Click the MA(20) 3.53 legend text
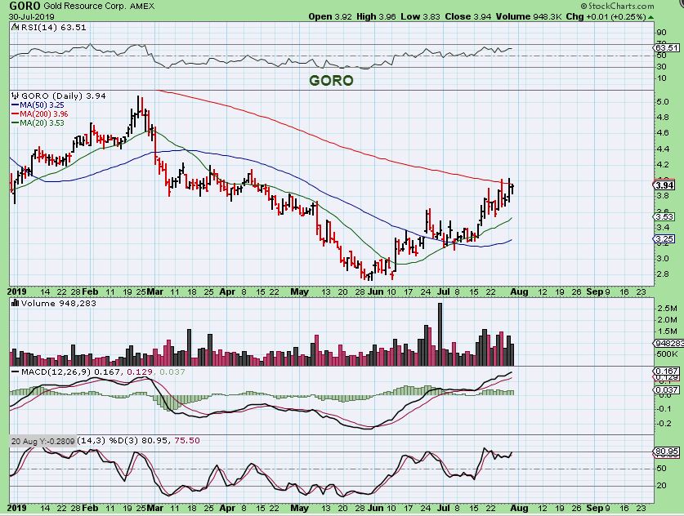The image size is (684, 516). tap(42, 123)
